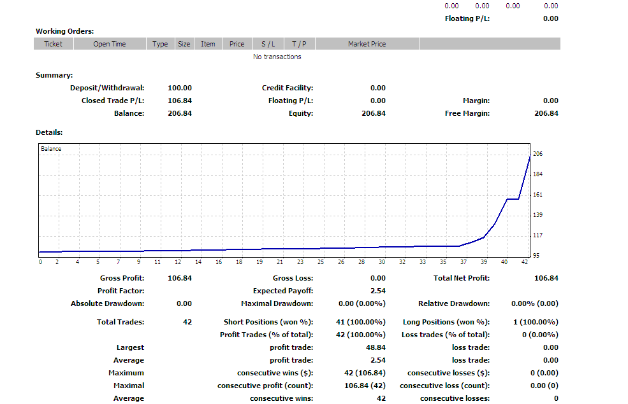The width and height of the screenshot is (628, 404).
Task: Click the No transactions text
Action: coord(277,57)
